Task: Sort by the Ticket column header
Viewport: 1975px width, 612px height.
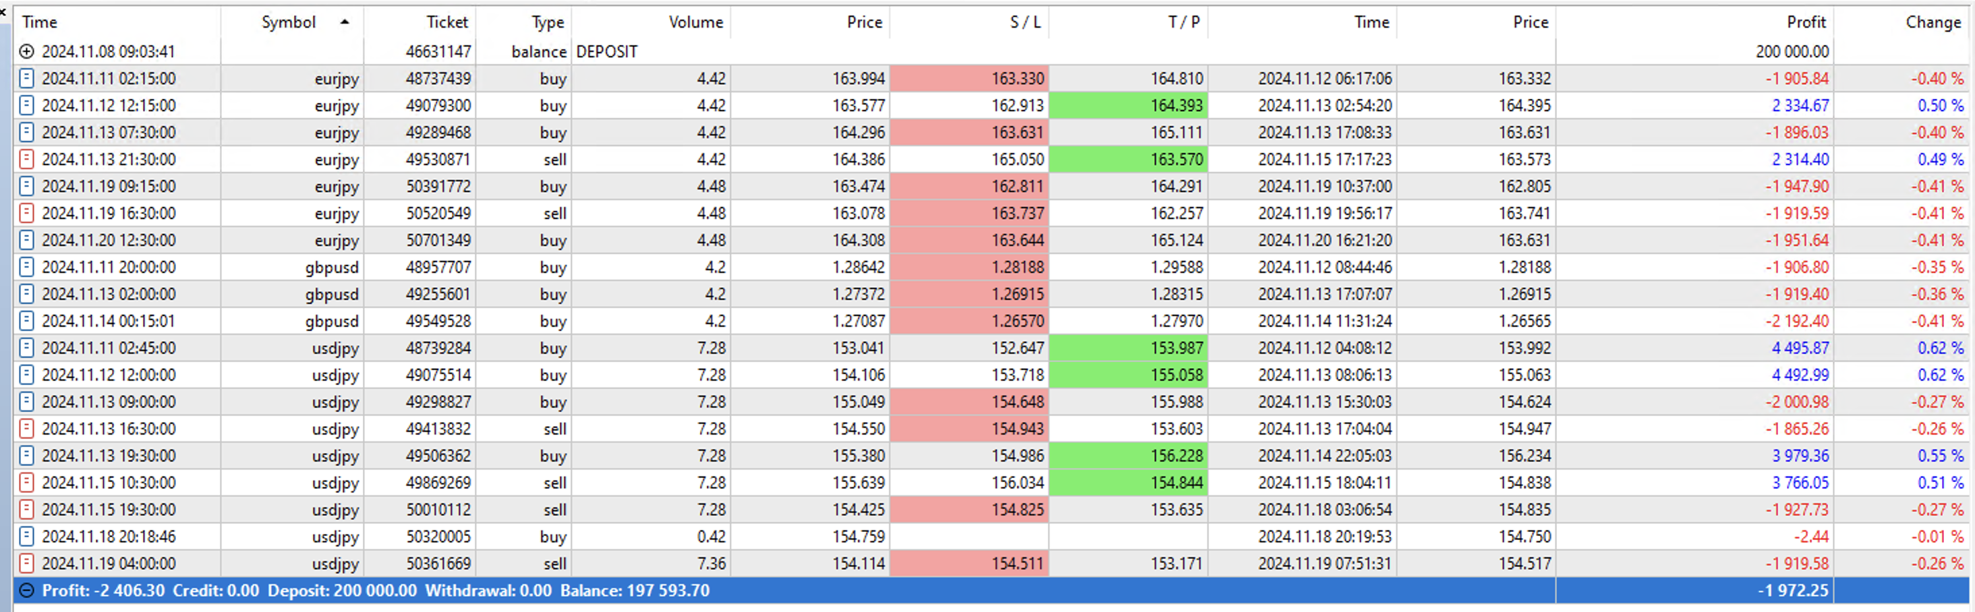Action: point(420,22)
